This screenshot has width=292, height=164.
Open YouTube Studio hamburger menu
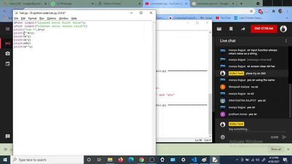click(x=8, y=29)
